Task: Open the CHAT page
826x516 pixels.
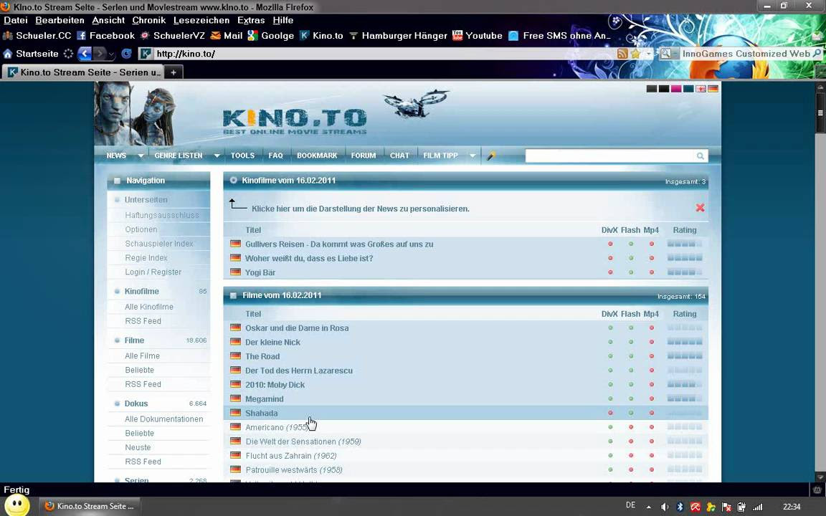Action: tap(399, 156)
